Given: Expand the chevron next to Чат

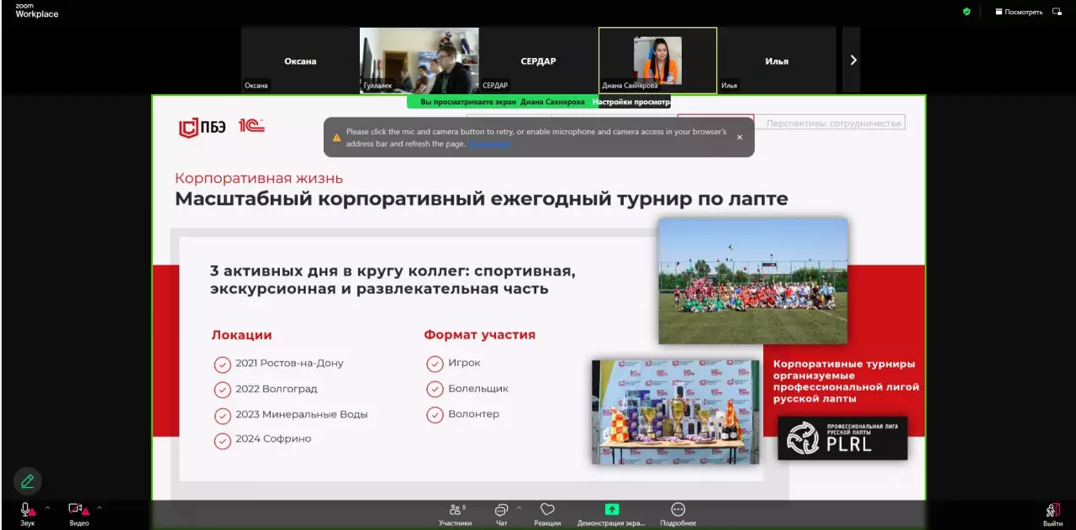Looking at the screenshot, I should 519,508.
